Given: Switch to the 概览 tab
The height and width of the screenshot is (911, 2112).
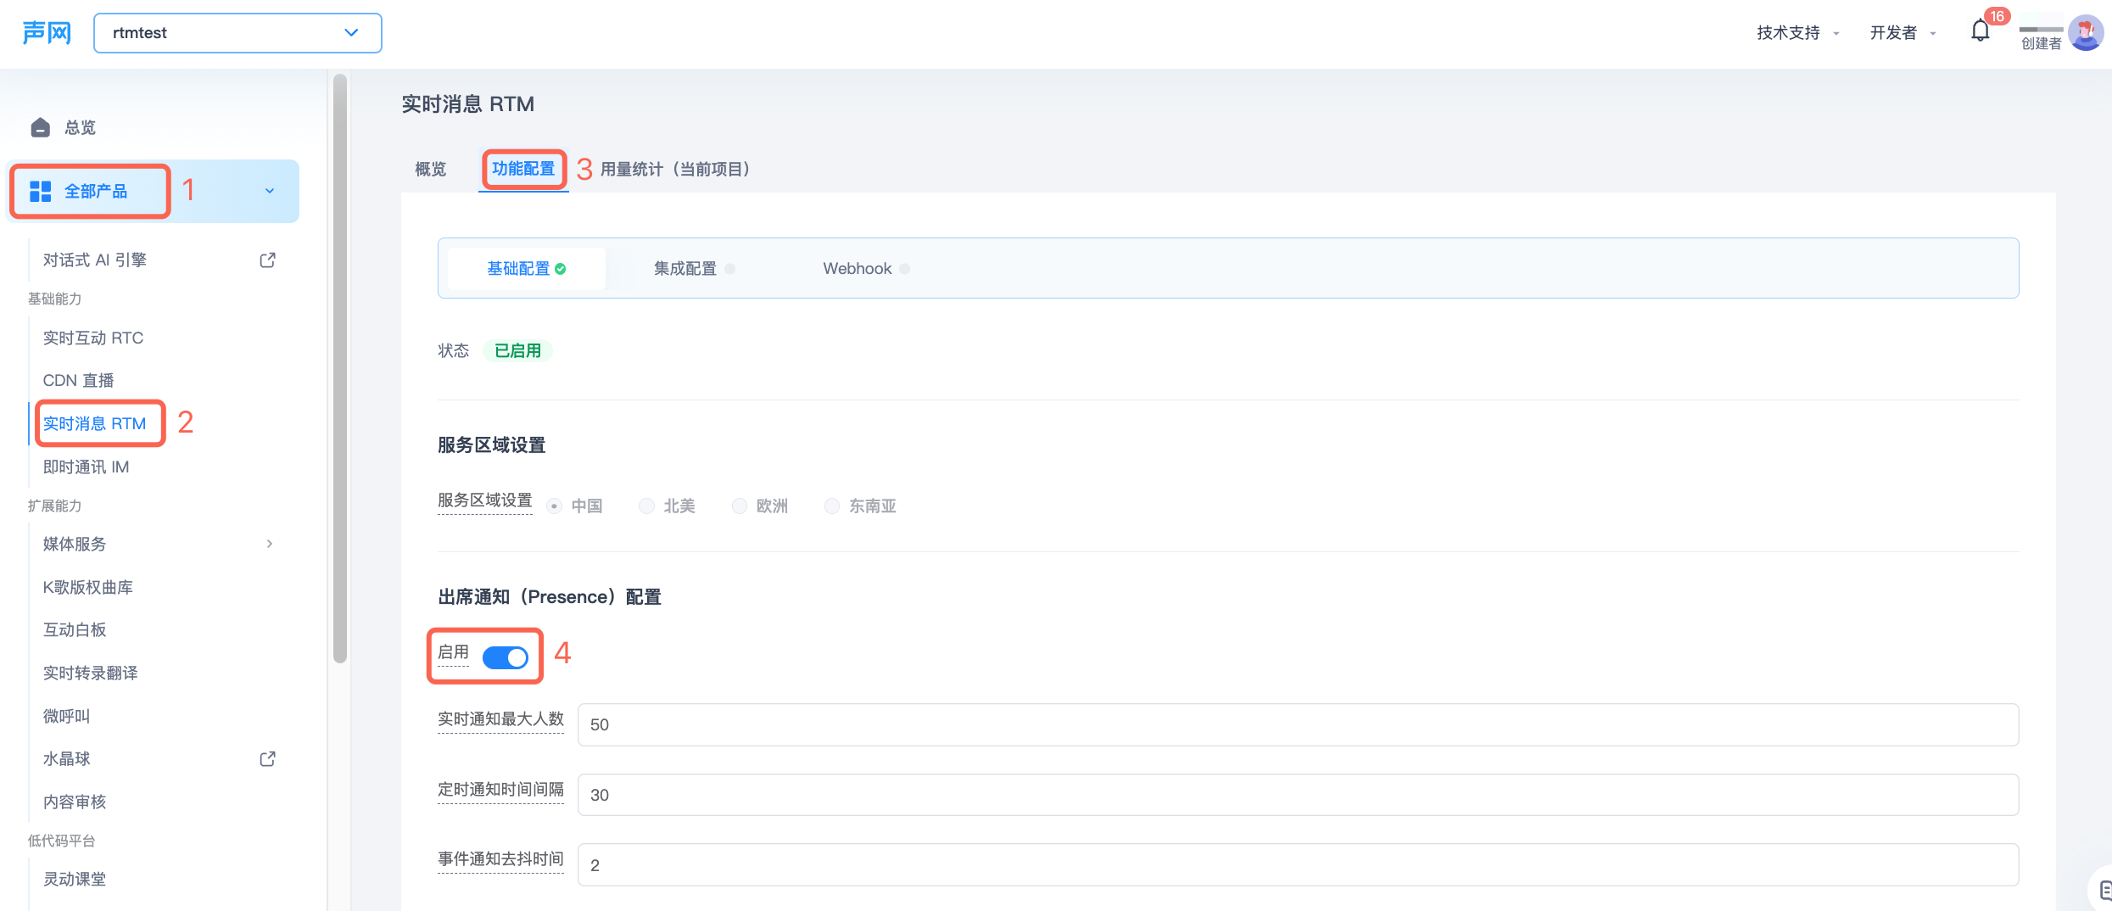Looking at the screenshot, I should pyautogui.click(x=430, y=169).
